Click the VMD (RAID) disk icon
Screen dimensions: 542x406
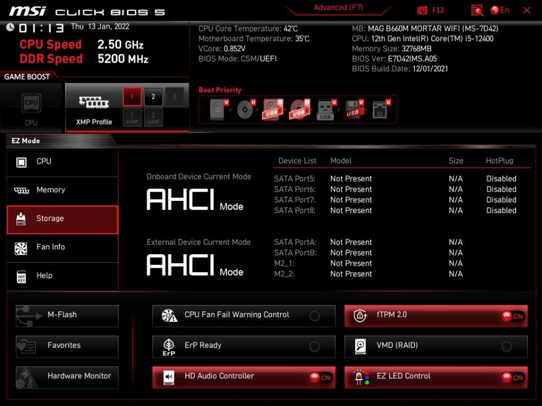coord(360,346)
